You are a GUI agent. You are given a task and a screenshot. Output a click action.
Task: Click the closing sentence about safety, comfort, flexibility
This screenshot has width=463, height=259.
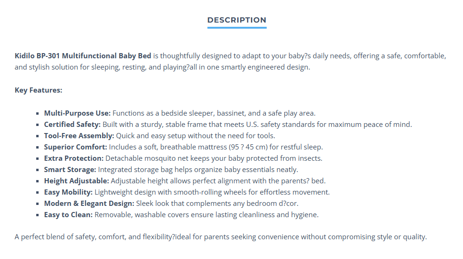tap(221, 237)
